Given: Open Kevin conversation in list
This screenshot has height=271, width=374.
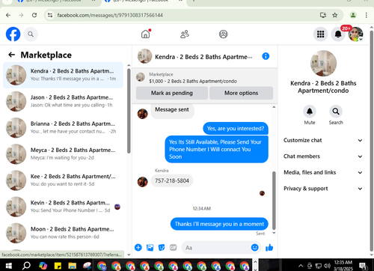Looking at the screenshot, I should (x=63, y=207).
